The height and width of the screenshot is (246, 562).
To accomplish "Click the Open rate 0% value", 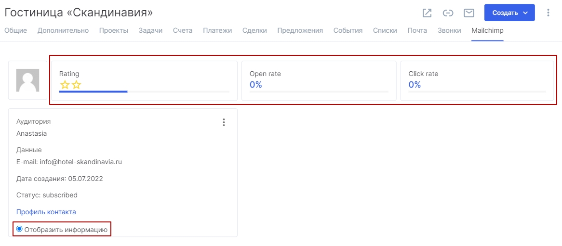I will 255,85.
